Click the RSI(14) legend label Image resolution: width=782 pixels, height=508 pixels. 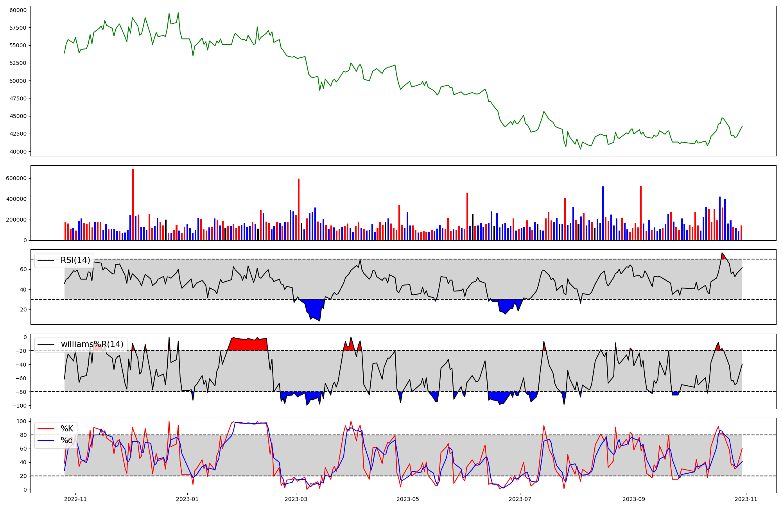point(75,260)
